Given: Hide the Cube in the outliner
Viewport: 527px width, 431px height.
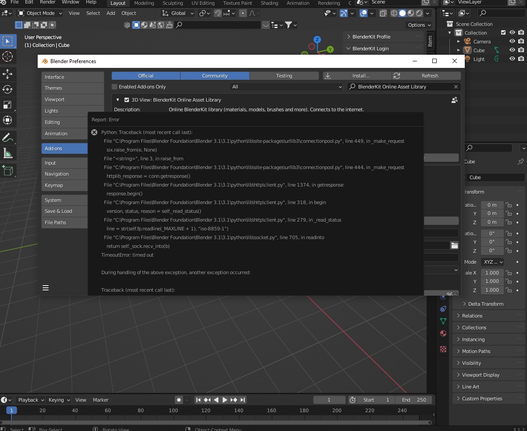Looking at the screenshot, I should point(512,50).
